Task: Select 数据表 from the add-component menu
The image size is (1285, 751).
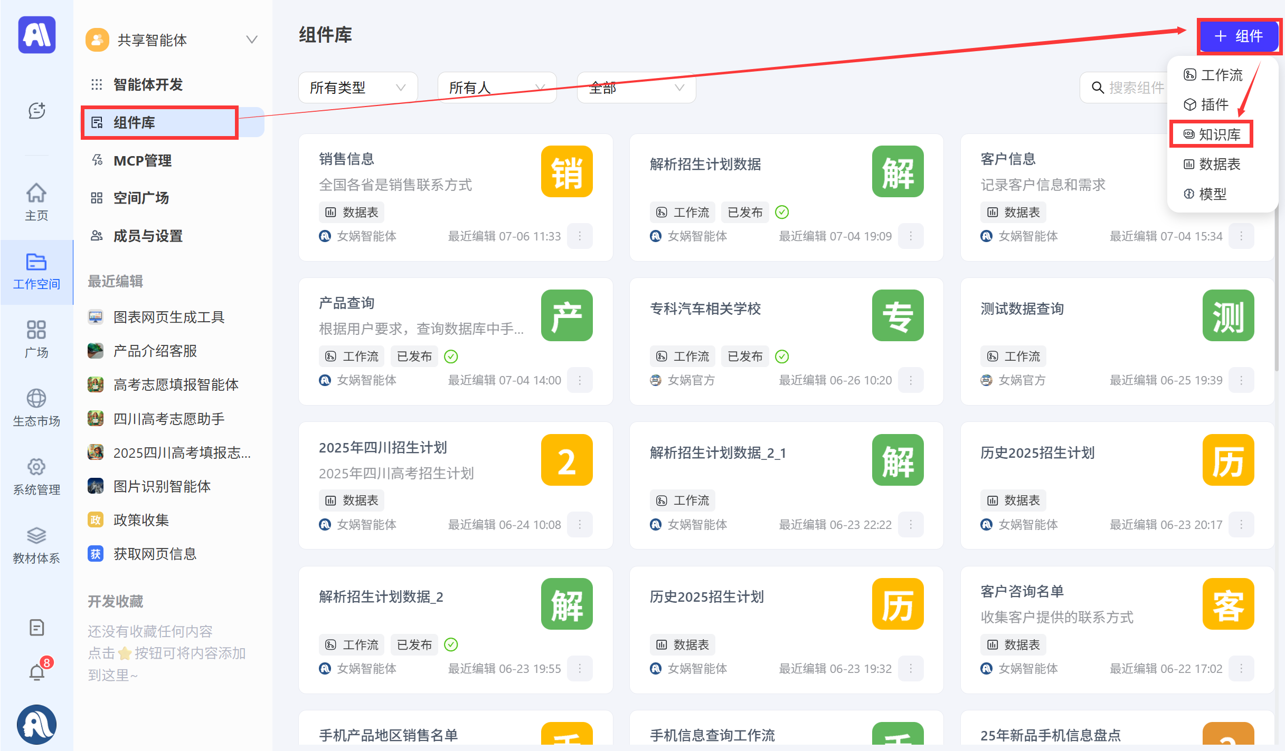Action: point(1212,164)
